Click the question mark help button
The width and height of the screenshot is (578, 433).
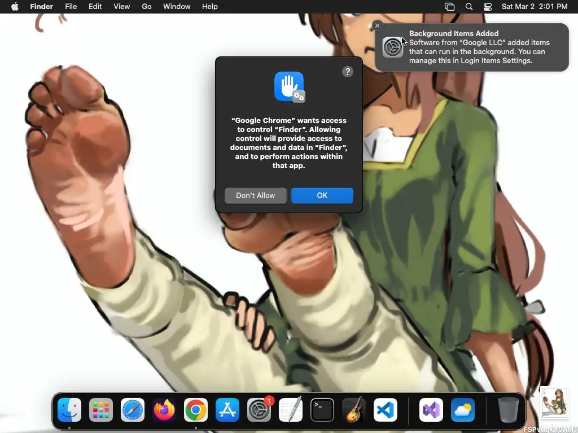[348, 72]
